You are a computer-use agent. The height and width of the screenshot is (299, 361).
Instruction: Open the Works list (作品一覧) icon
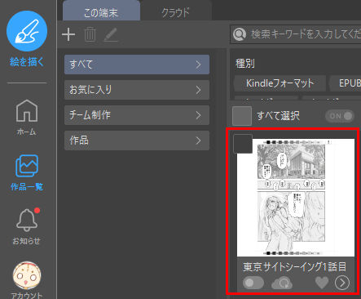(27, 166)
